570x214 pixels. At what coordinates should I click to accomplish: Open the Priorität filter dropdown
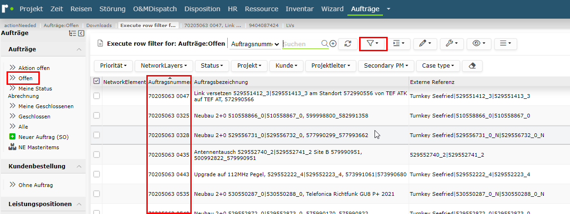[x=114, y=66]
